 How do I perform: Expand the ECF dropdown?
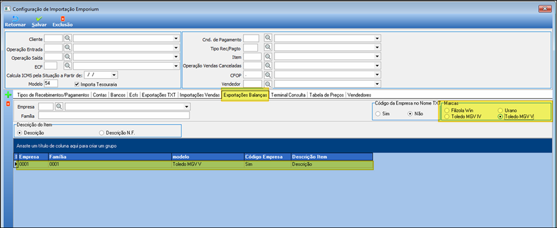click(x=176, y=66)
